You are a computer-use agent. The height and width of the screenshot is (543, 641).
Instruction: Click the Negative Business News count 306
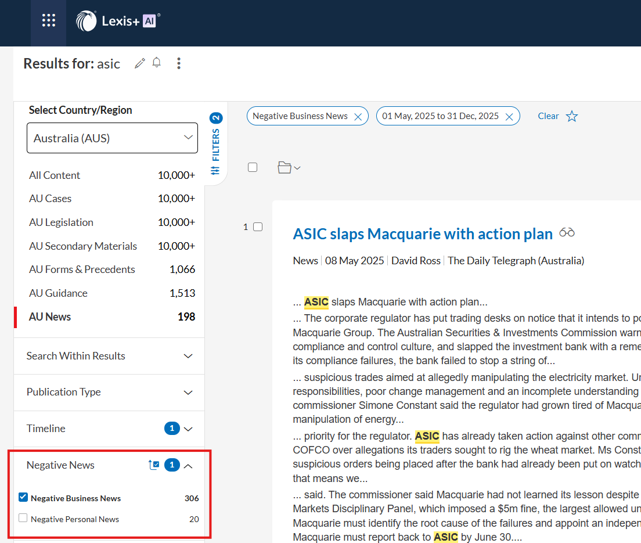(192, 498)
